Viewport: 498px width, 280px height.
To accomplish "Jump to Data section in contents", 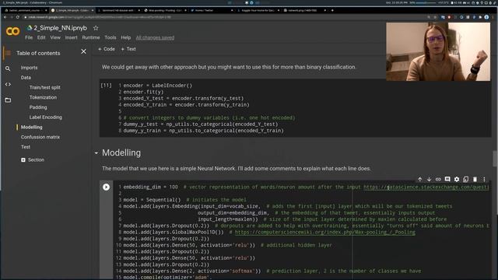I will coord(26,78).
